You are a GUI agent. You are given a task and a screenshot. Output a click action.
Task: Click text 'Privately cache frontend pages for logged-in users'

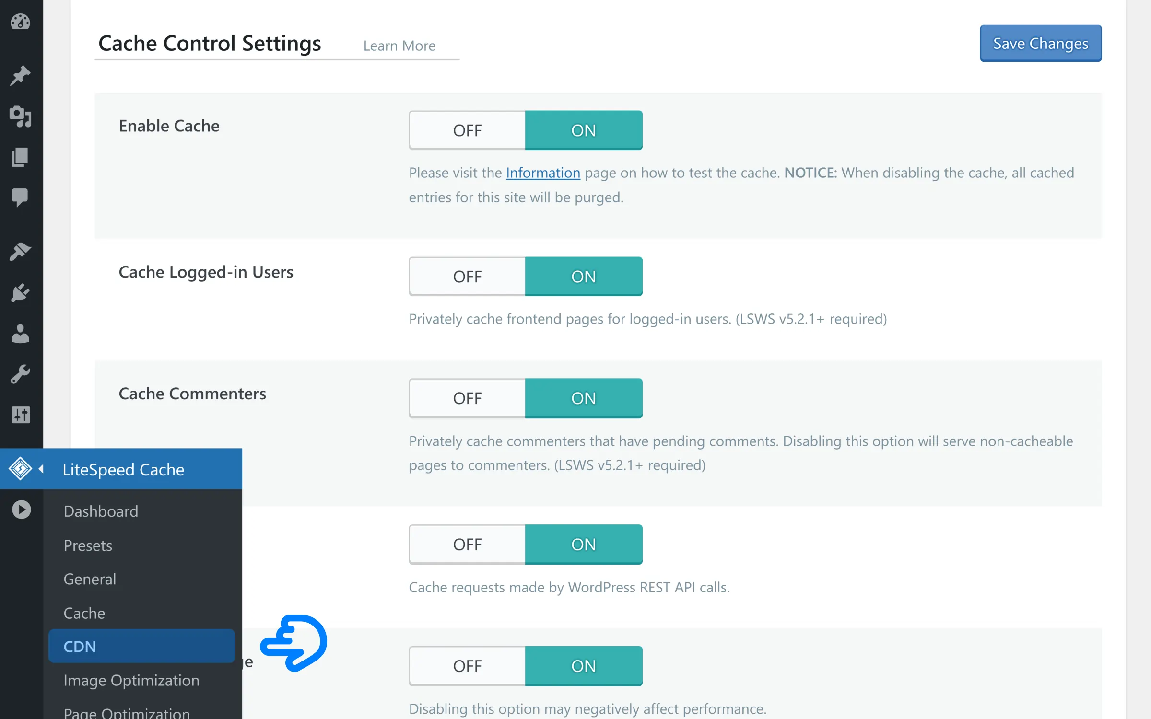coord(569,319)
